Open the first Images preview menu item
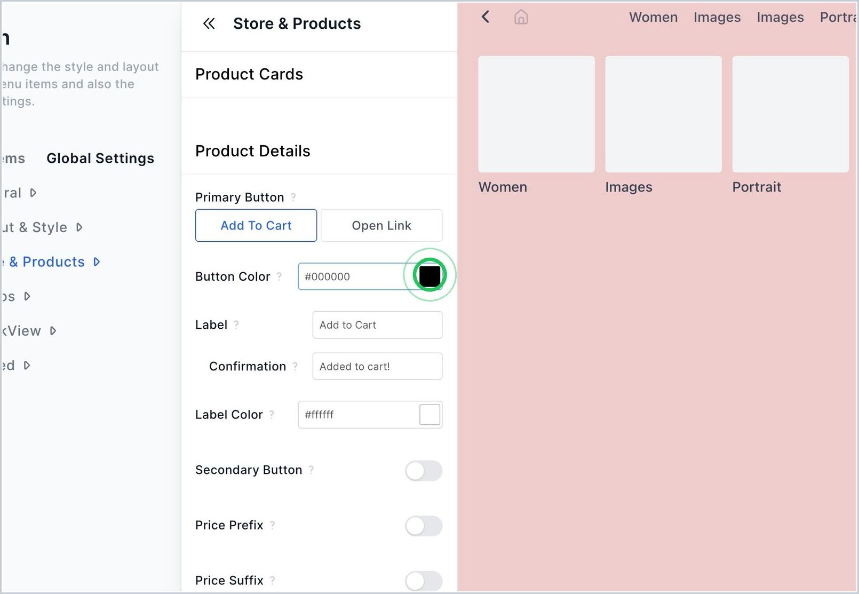The image size is (859, 594). coord(717,17)
